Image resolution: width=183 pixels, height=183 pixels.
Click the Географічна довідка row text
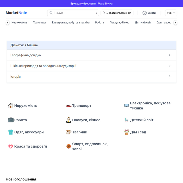click(25, 55)
